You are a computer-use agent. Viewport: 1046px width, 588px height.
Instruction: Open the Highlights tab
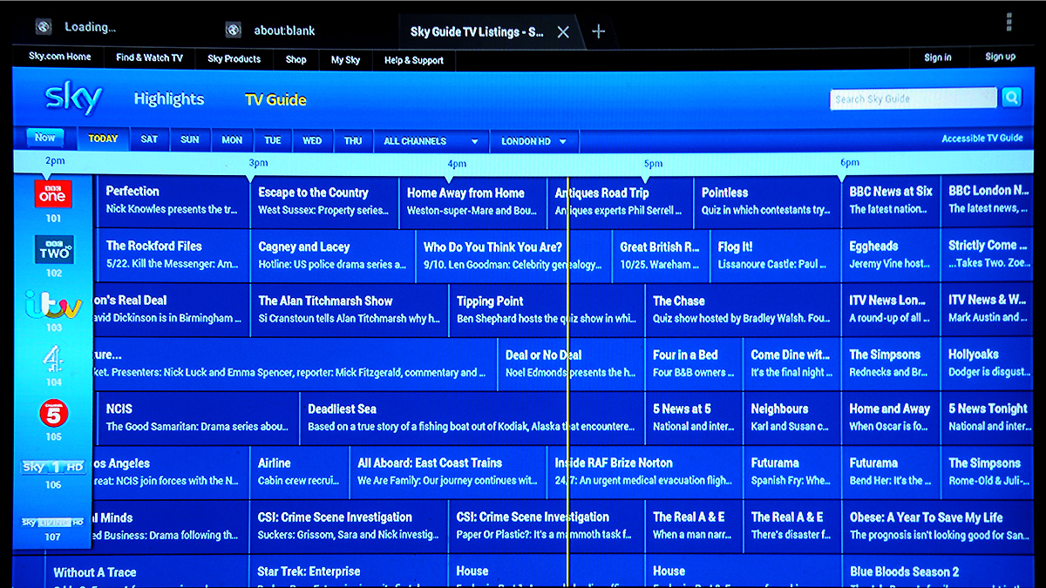168,98
